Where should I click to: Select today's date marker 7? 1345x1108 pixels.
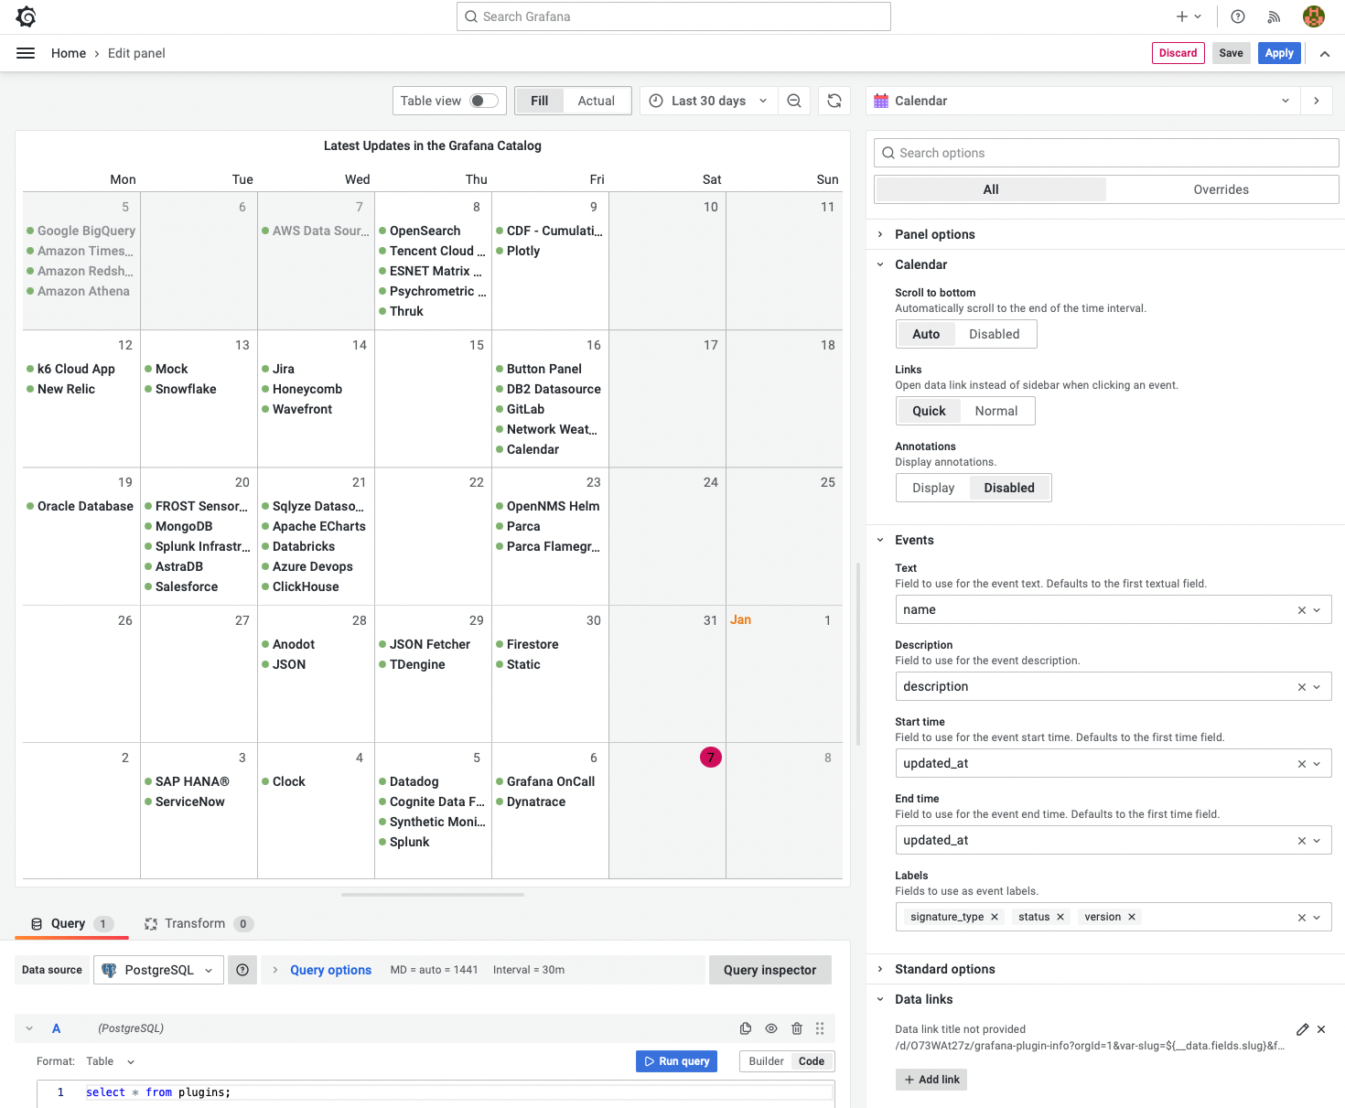pos(711,758)
